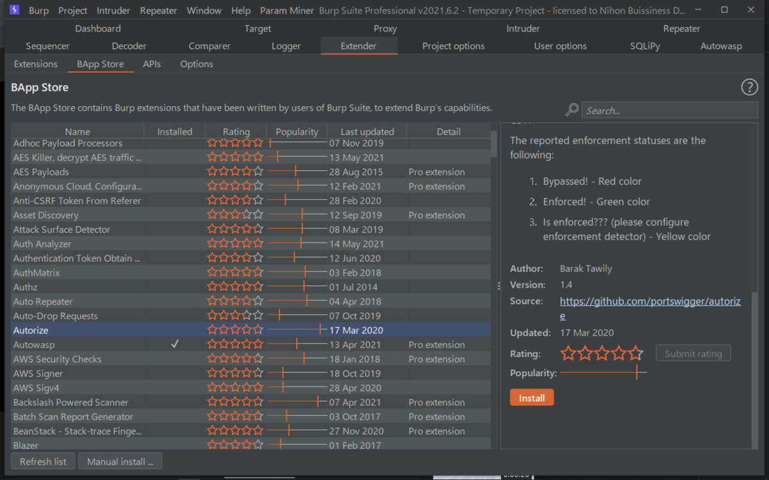The image size is (769, 480).
Task: Go to the Sequencer tab
Action: pos(47,46)
